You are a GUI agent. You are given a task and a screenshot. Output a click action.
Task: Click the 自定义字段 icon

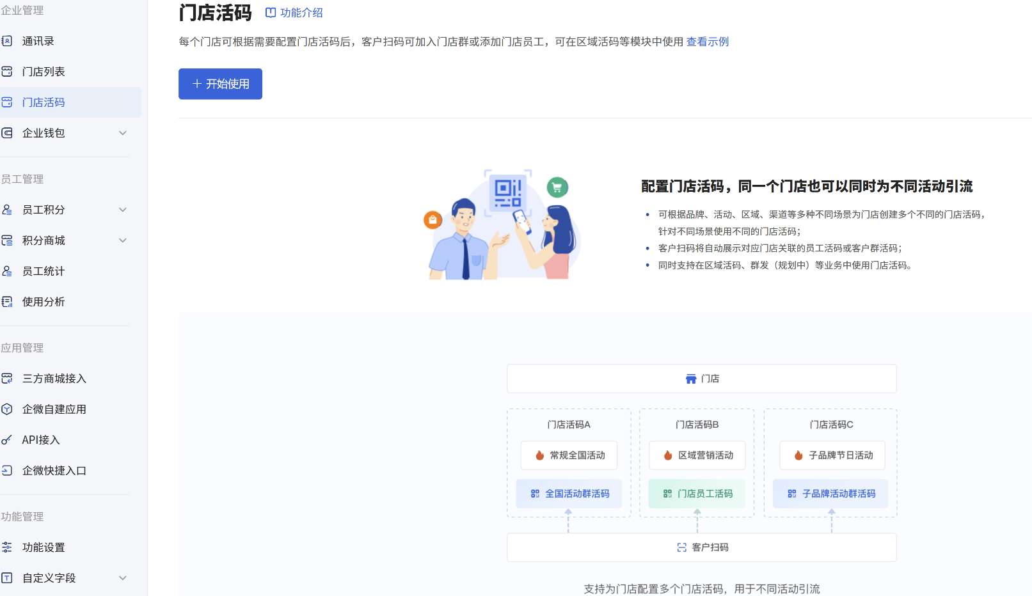coord(7,578)
